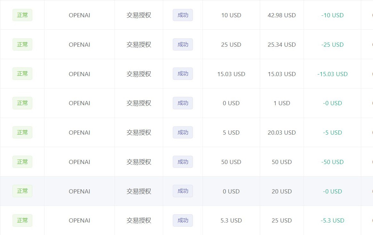
Task: Select the 20.03 USD cell
Action: (x=282, y=132)
